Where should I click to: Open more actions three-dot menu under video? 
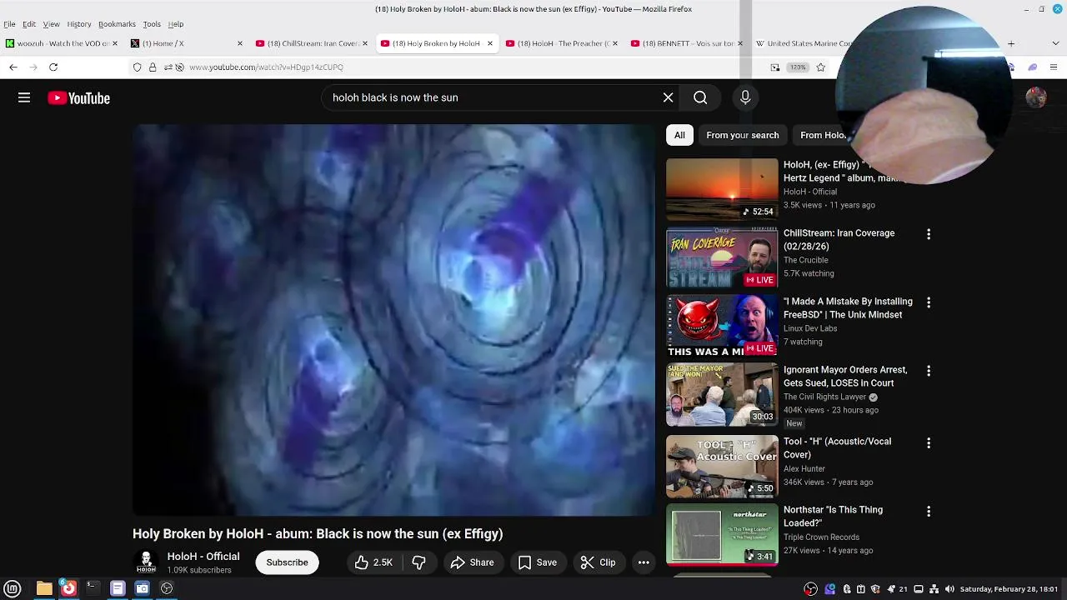pos(644,562)
